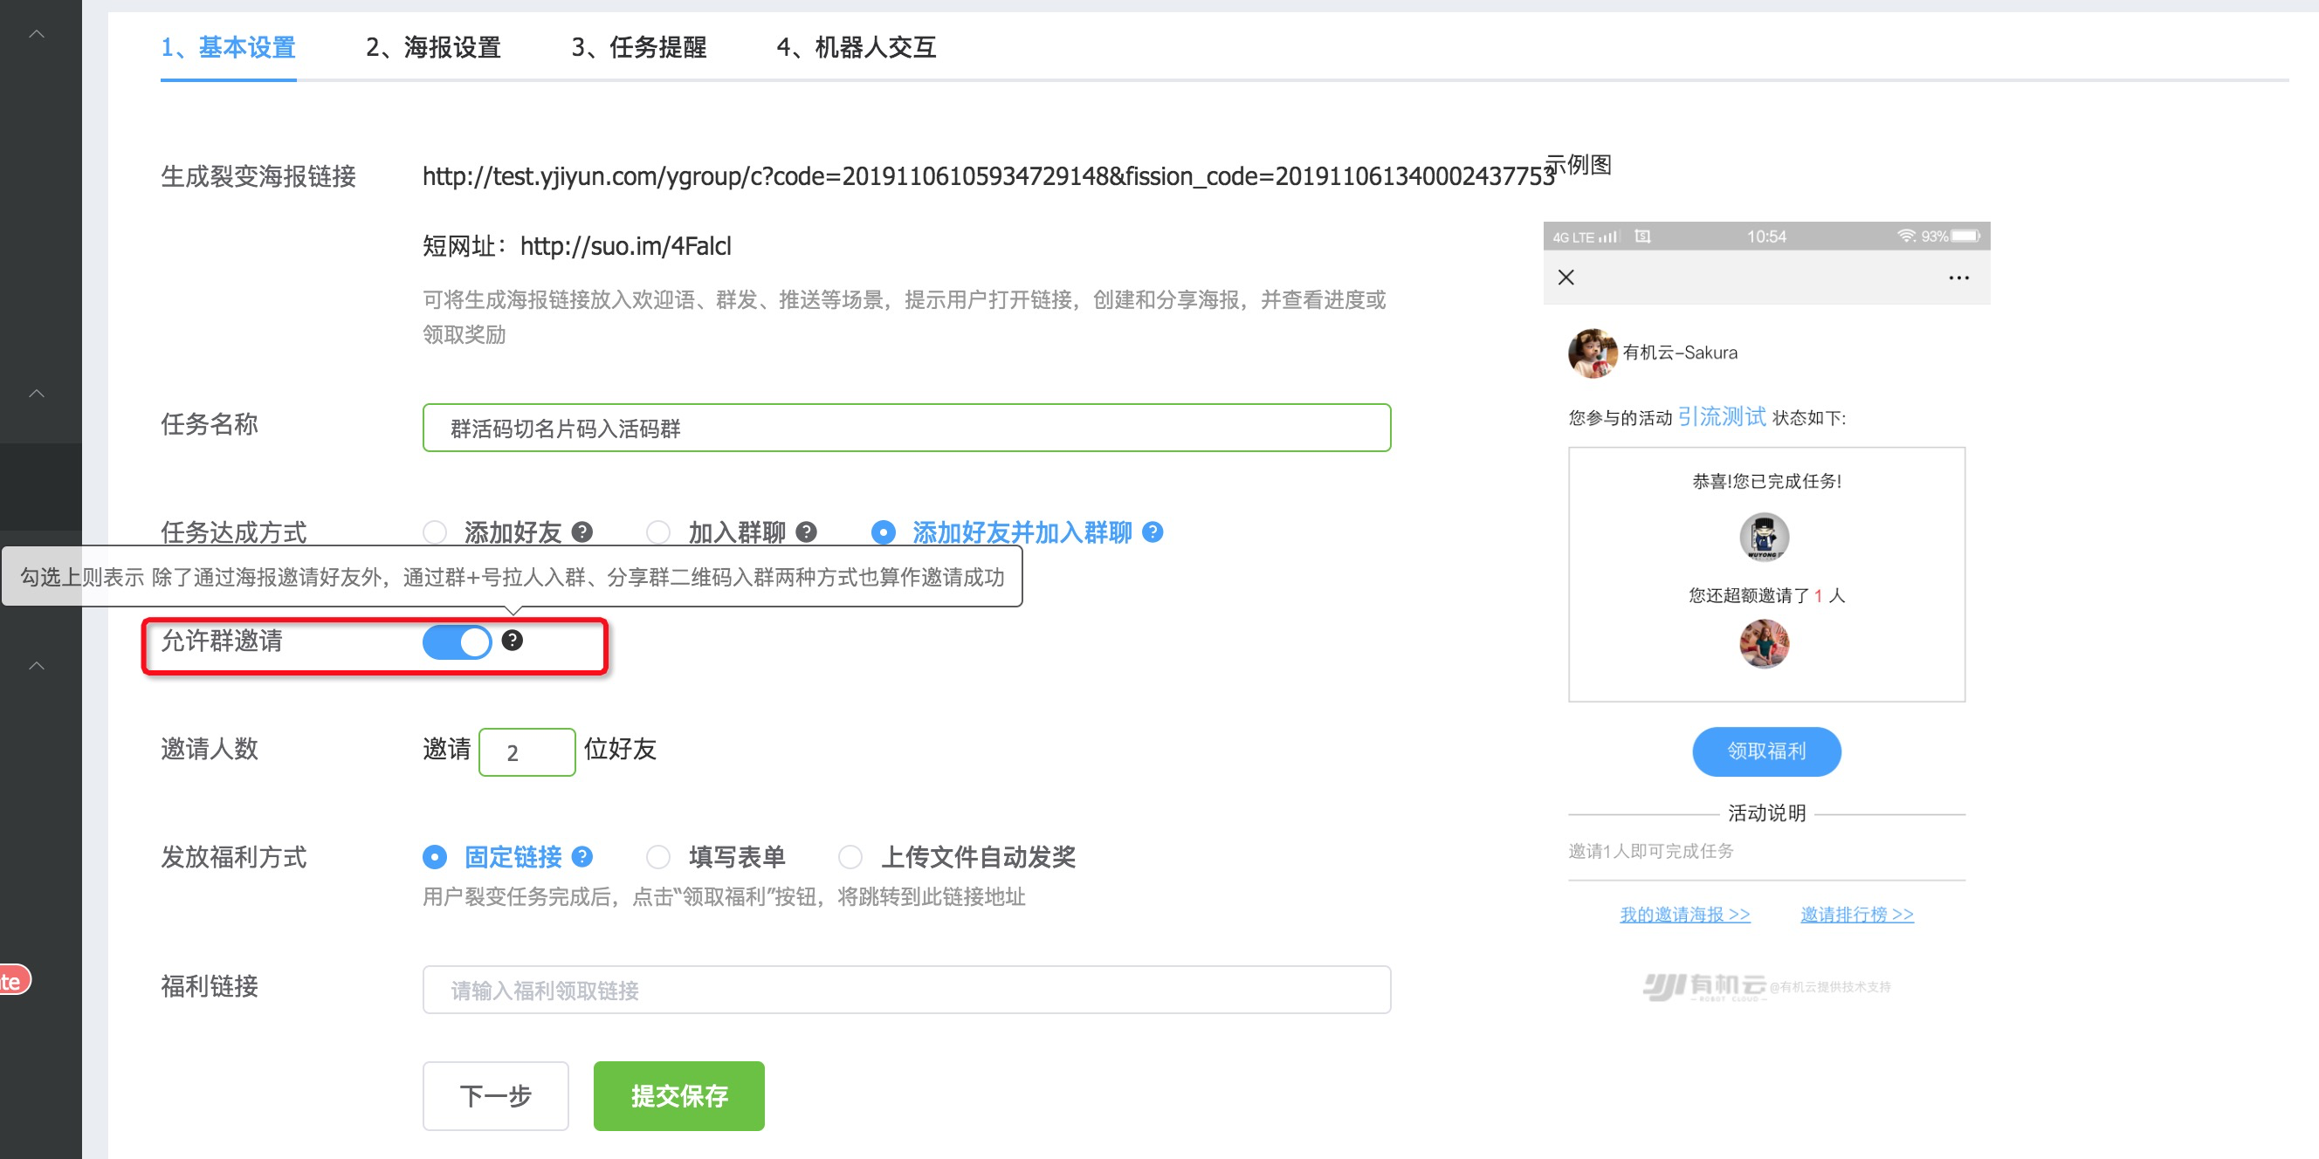Click help icon beside 加入群聊
Viewport: 2319px width, 1159px height.
[x=807, y=531]
